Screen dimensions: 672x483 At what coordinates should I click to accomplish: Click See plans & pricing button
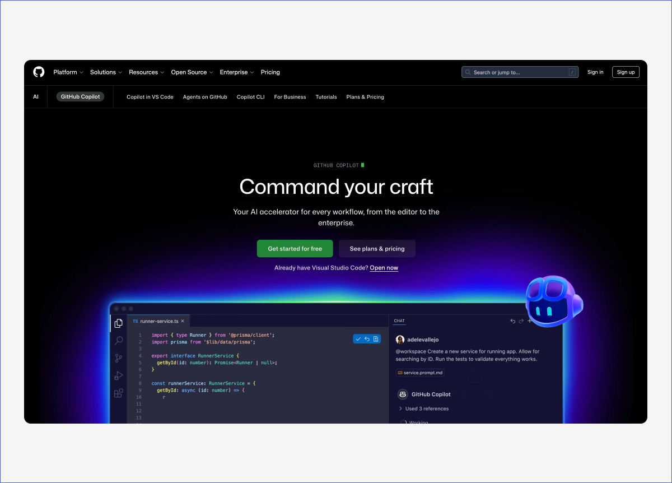coord(377,249)
